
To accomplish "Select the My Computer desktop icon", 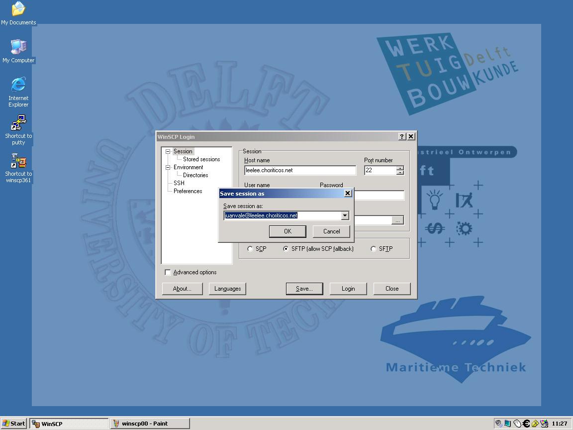I will [18, 51].
